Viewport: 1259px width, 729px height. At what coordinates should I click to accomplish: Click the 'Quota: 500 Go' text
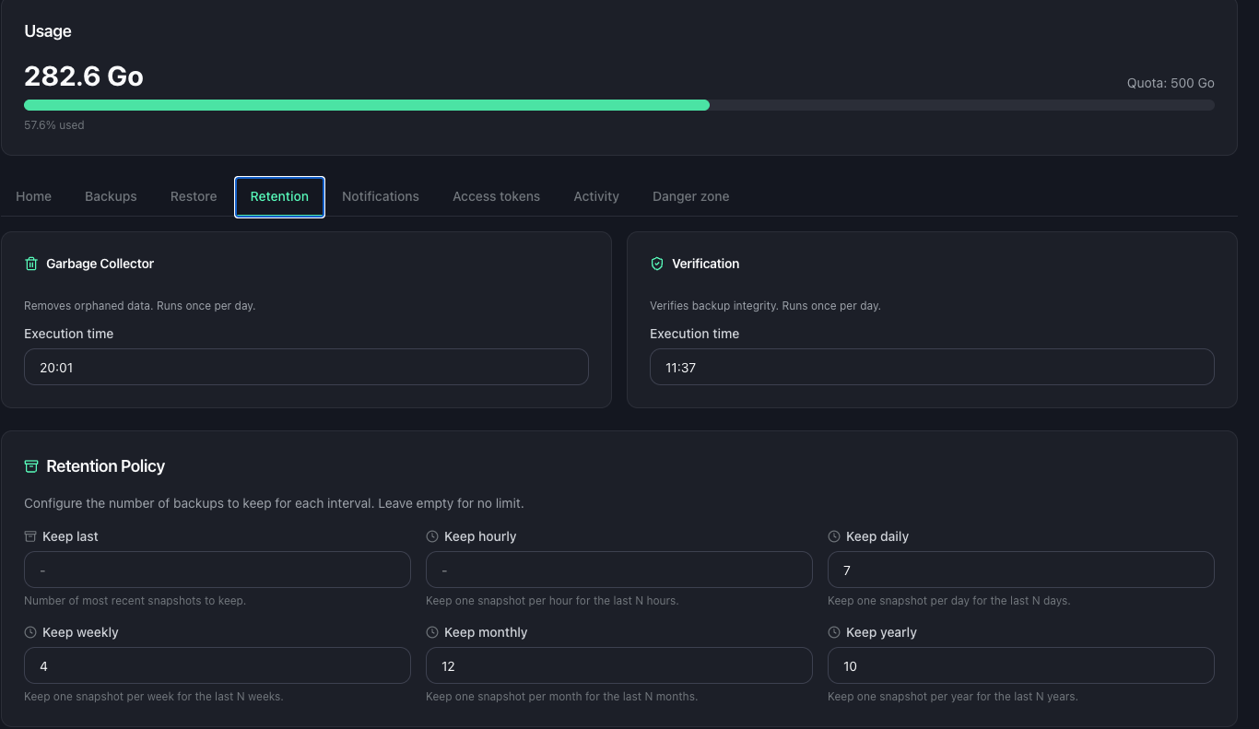1171,83
